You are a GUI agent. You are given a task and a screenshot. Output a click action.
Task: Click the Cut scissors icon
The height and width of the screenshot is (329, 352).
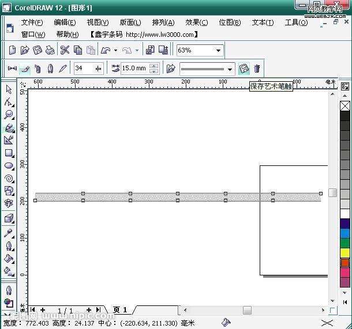(x=65, y=50)
